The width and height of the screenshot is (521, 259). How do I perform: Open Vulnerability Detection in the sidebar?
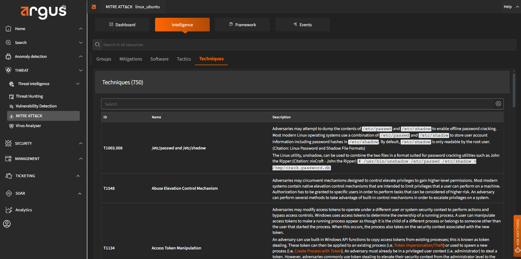pyautogui.click(x=36, y=106)
